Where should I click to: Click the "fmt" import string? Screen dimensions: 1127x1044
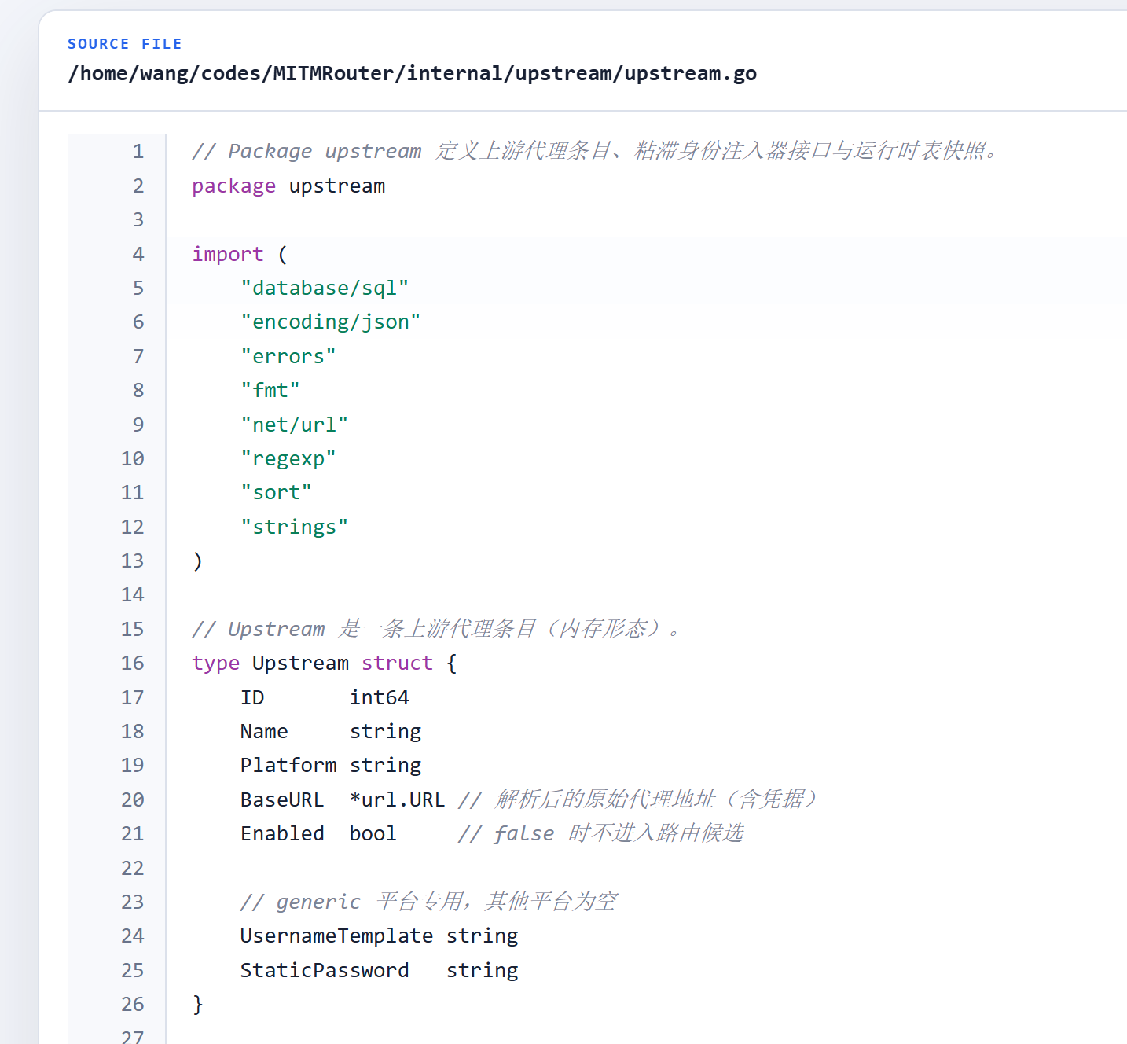click(x=270, y=390)
